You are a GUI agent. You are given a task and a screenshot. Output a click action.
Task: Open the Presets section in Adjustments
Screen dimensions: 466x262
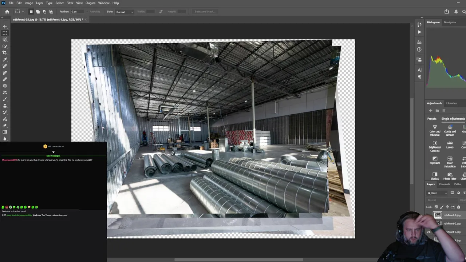click(x=432, y=119)
